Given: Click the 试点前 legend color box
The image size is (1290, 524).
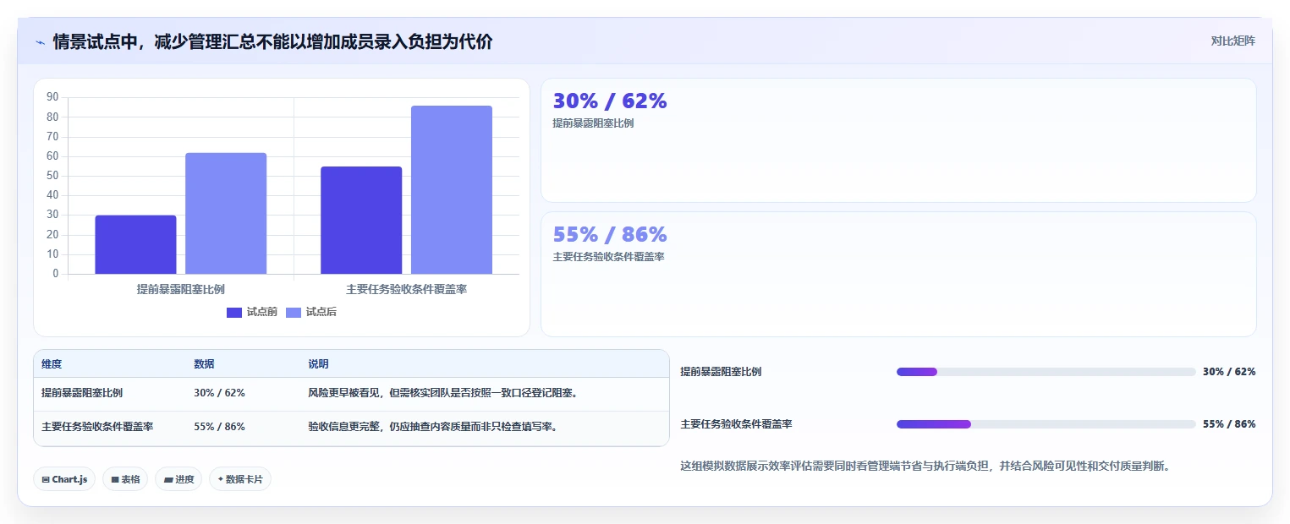Looking at the screenshot, I should pyautogui.click(x=234, y=313).
